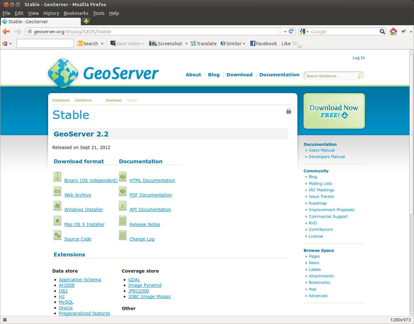Click the Binary (OS independent) zip icon
This screenshot has height=324, width=414.
57,177
